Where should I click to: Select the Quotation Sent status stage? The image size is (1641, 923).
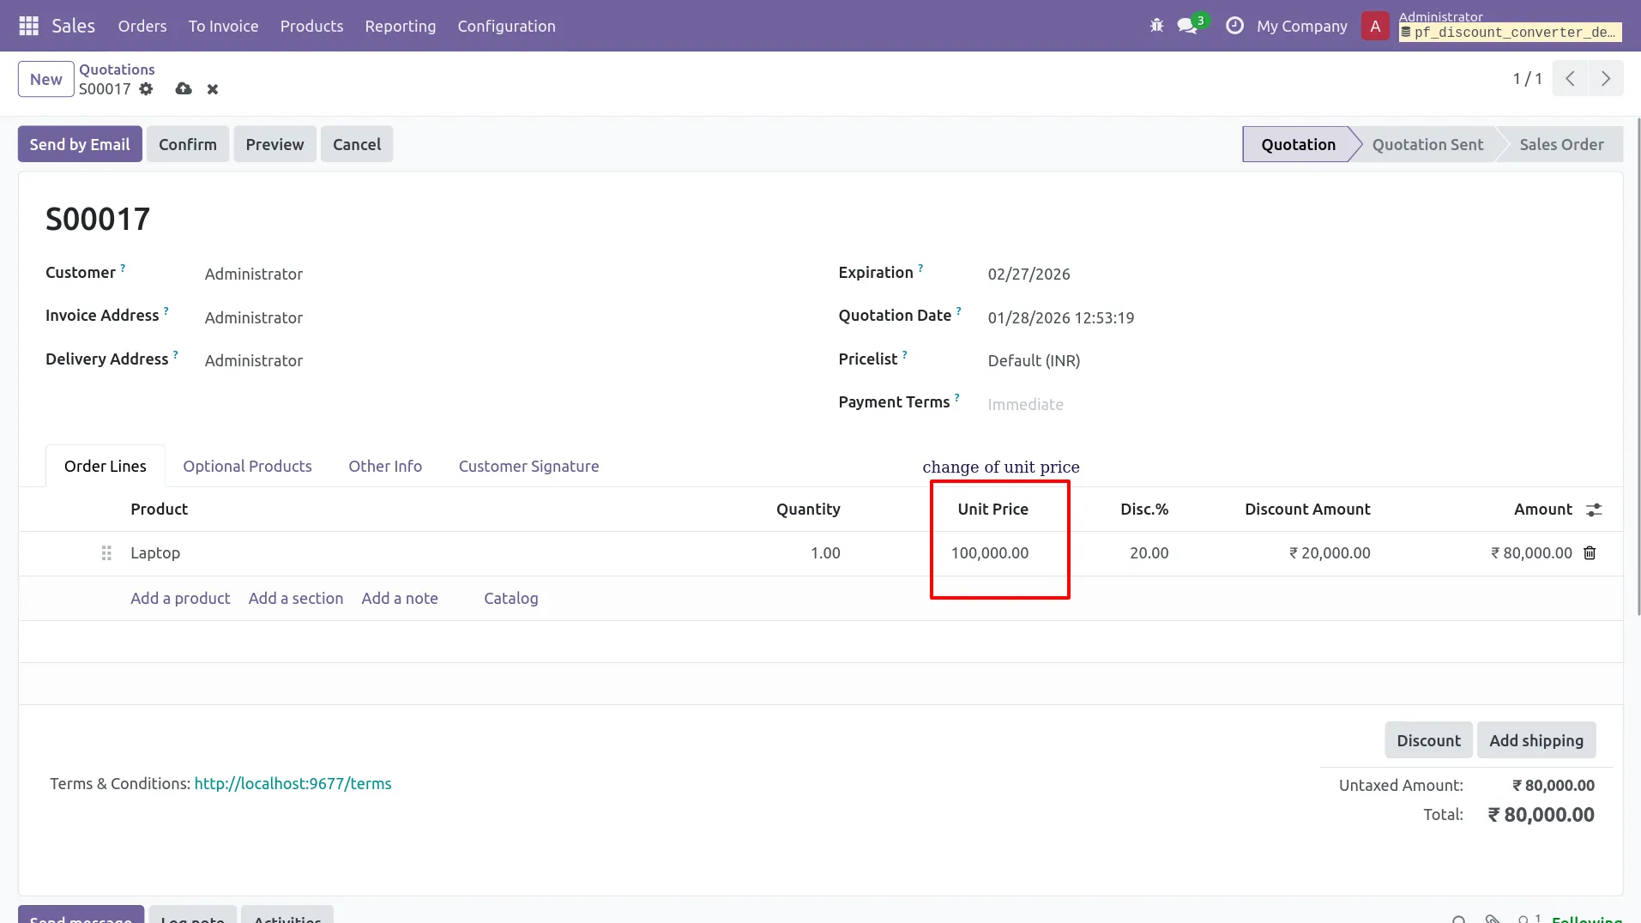coord(1427,144)
